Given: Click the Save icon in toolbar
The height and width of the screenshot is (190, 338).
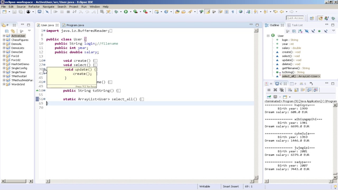Looking at the screenshot, I should coord(14,12).
